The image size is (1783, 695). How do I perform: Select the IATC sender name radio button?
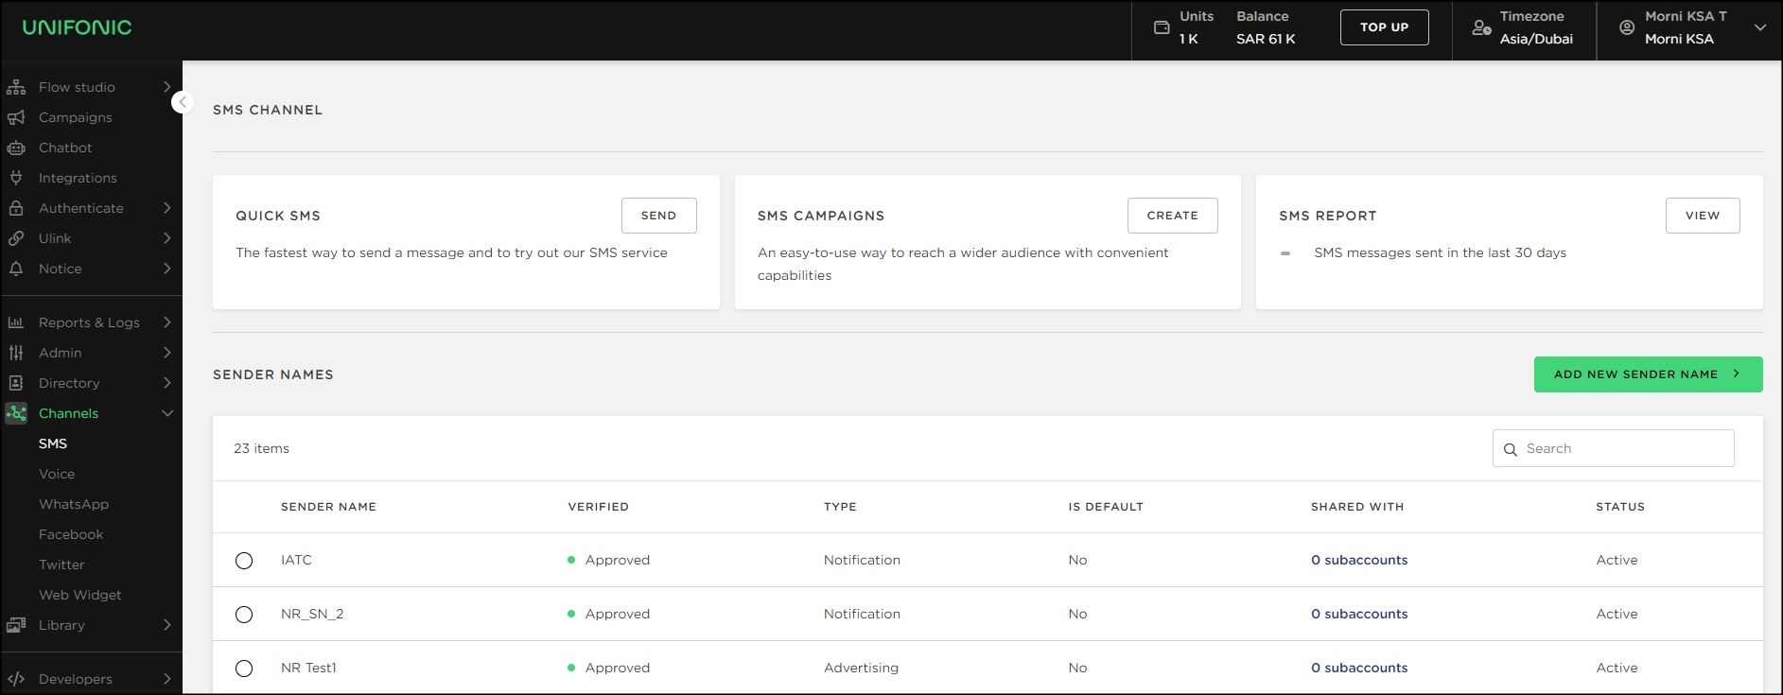244,561
